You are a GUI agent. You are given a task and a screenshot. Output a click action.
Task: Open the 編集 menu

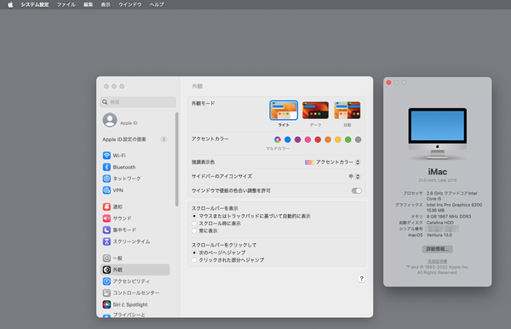(x=88, y=4)
